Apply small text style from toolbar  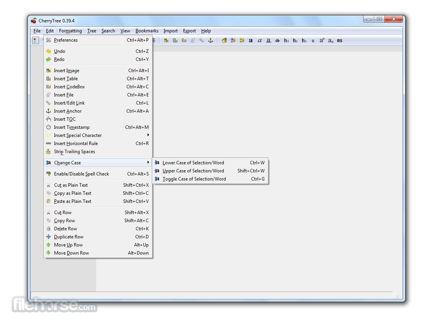click(x=313, y=41)
